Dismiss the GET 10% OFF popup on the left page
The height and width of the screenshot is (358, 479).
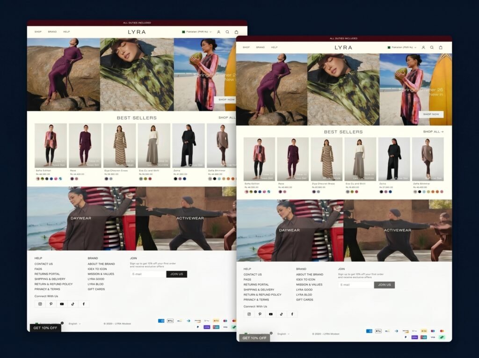tap(62, 323)
